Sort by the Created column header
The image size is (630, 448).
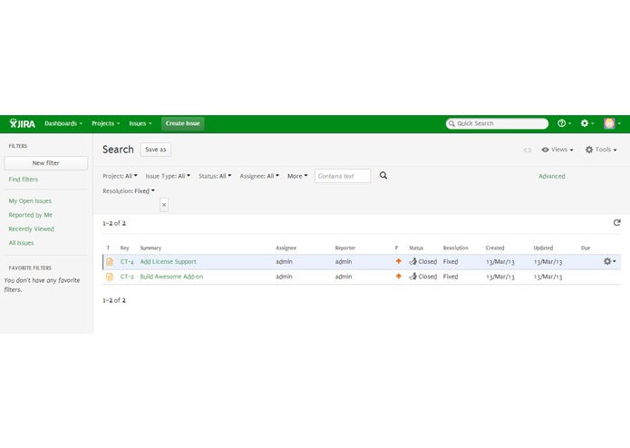[495, 248]
